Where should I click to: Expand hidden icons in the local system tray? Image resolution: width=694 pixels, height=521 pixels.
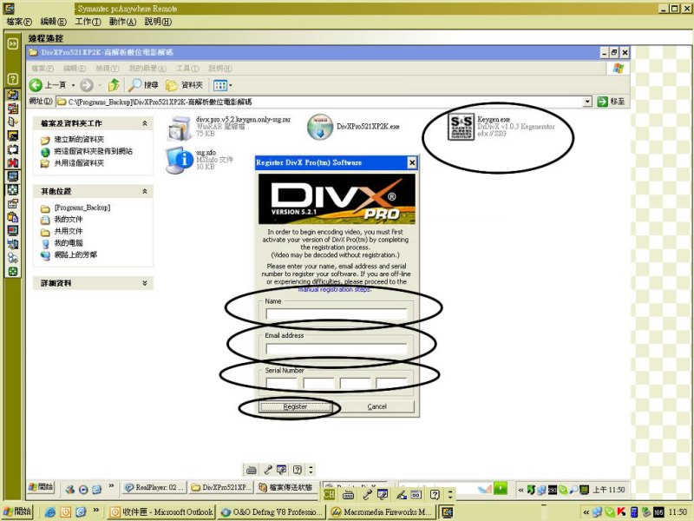click(586, 512)
